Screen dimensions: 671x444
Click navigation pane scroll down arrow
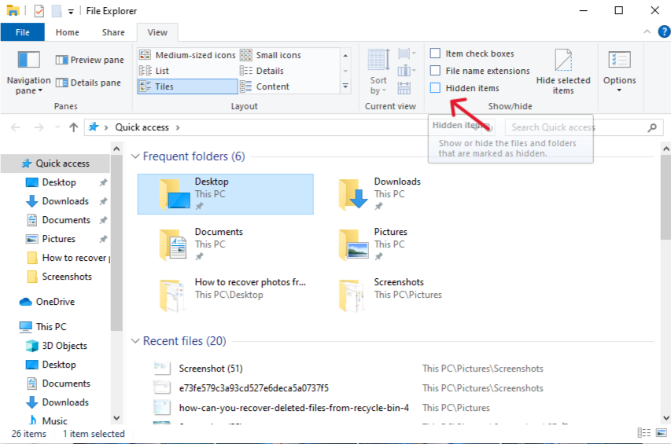(x=116, y=418)
